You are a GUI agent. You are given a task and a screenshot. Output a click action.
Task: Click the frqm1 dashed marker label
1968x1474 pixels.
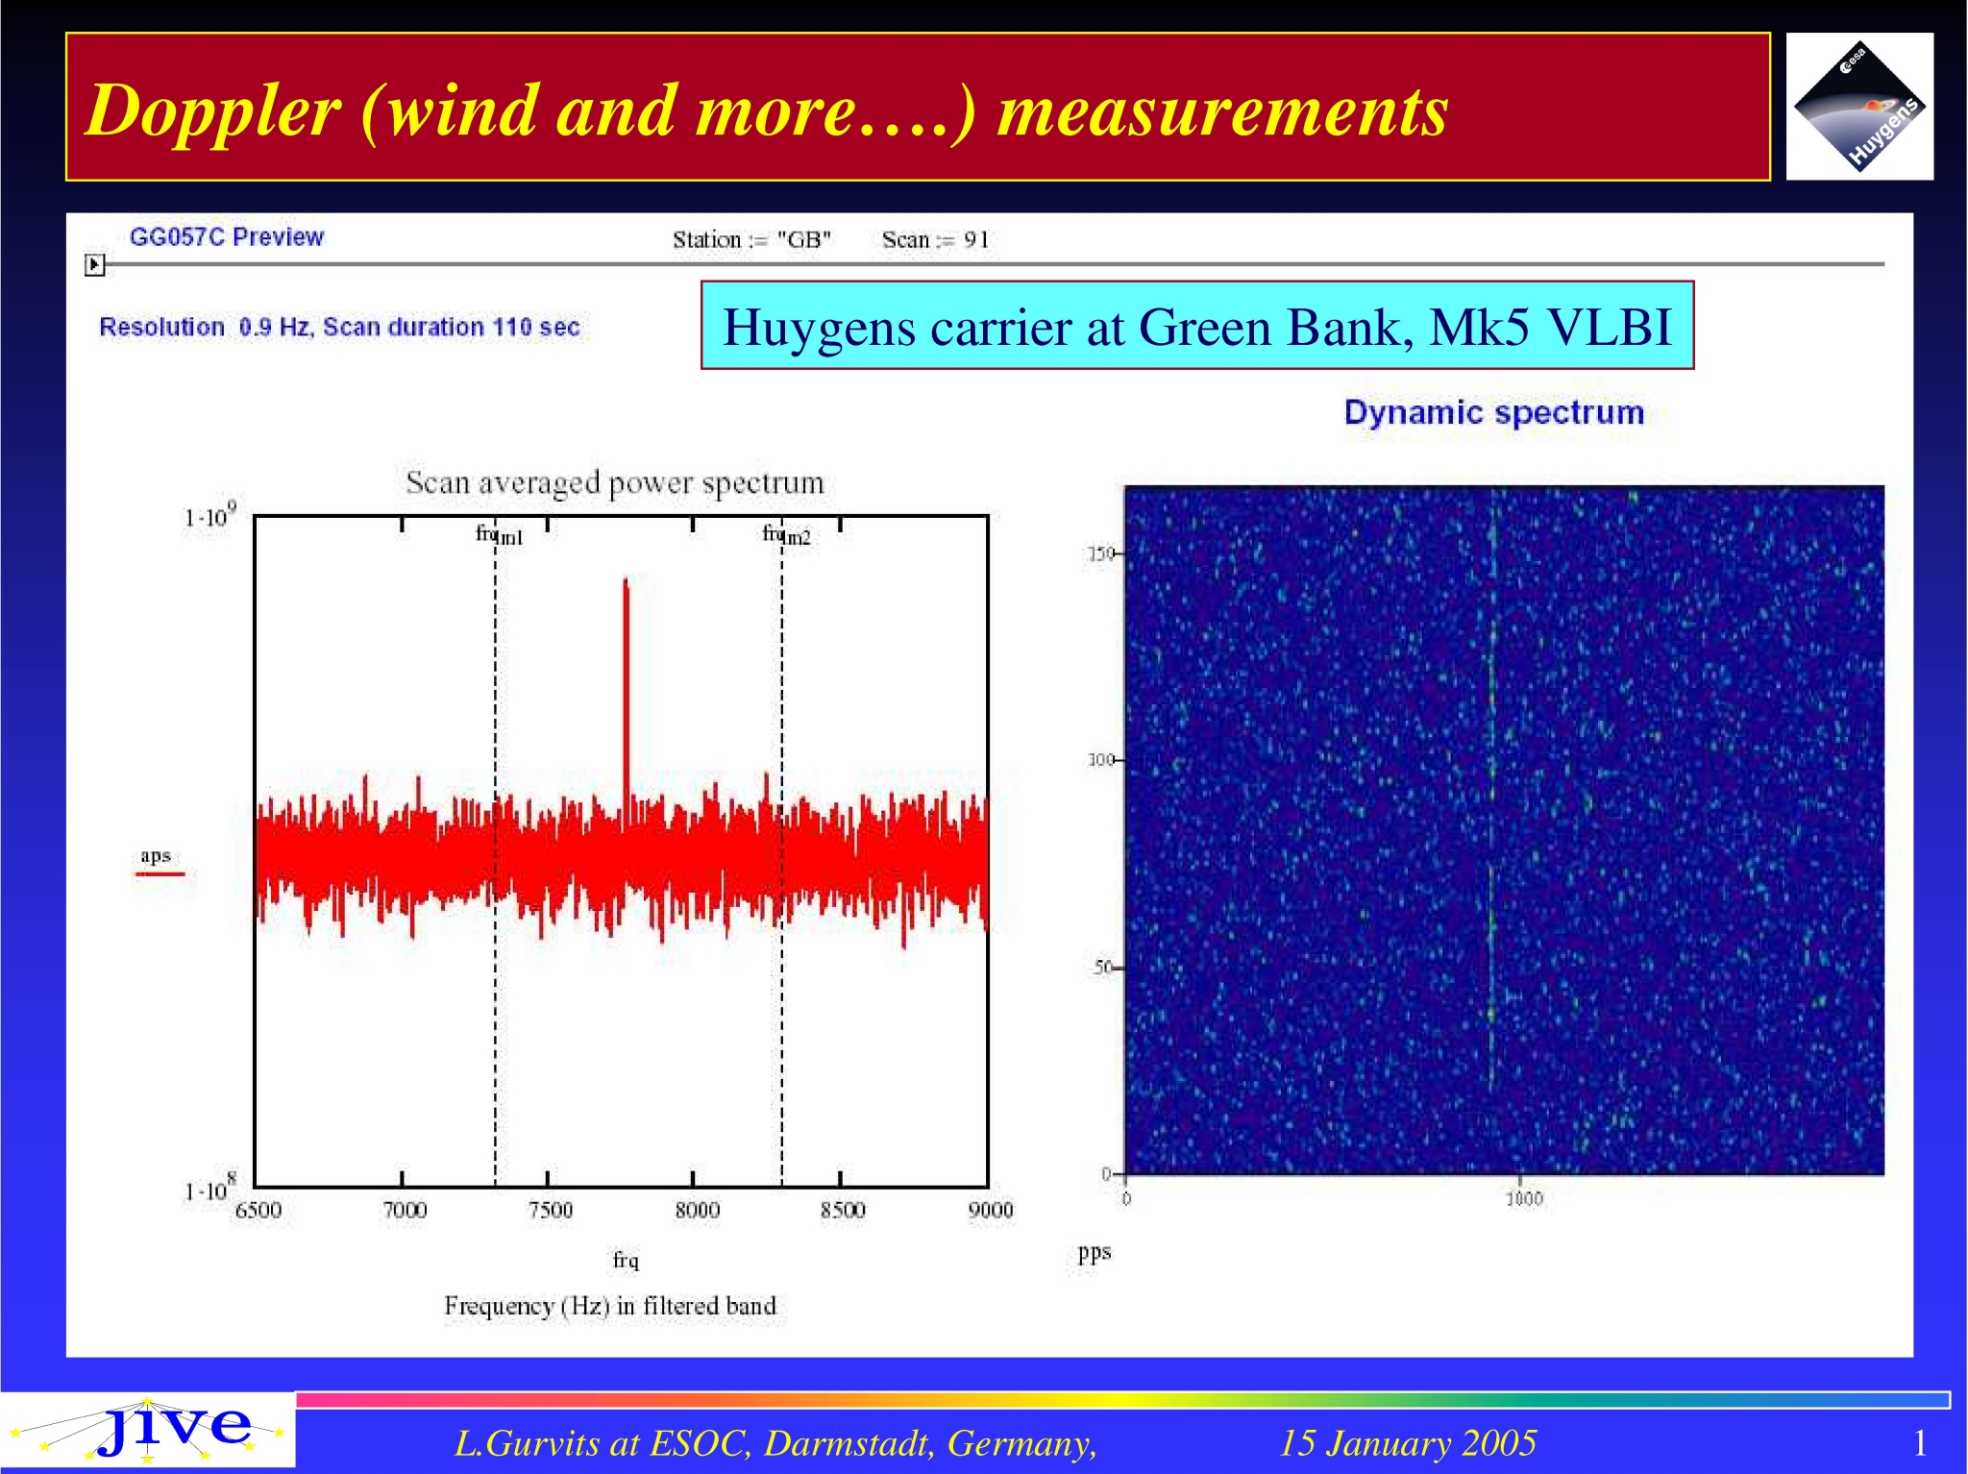499,534
